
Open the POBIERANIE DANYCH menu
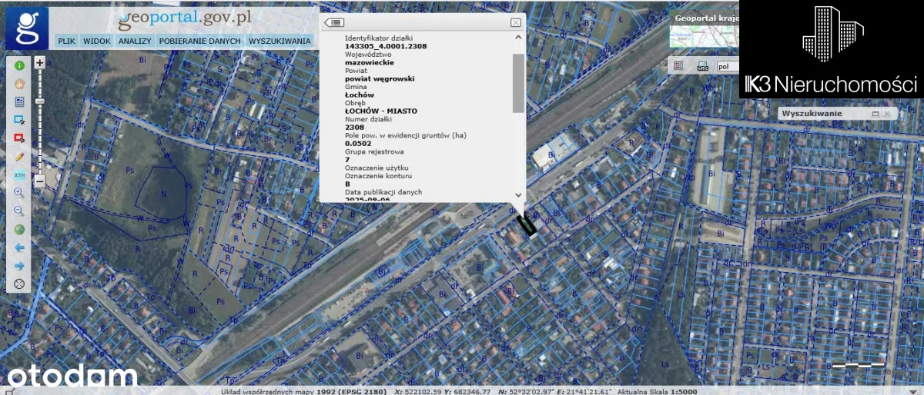tap(199, 41)
